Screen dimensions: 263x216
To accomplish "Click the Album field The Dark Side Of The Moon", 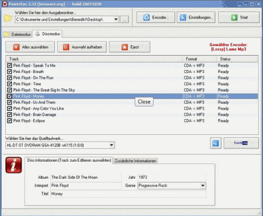I will coord(86,177).
